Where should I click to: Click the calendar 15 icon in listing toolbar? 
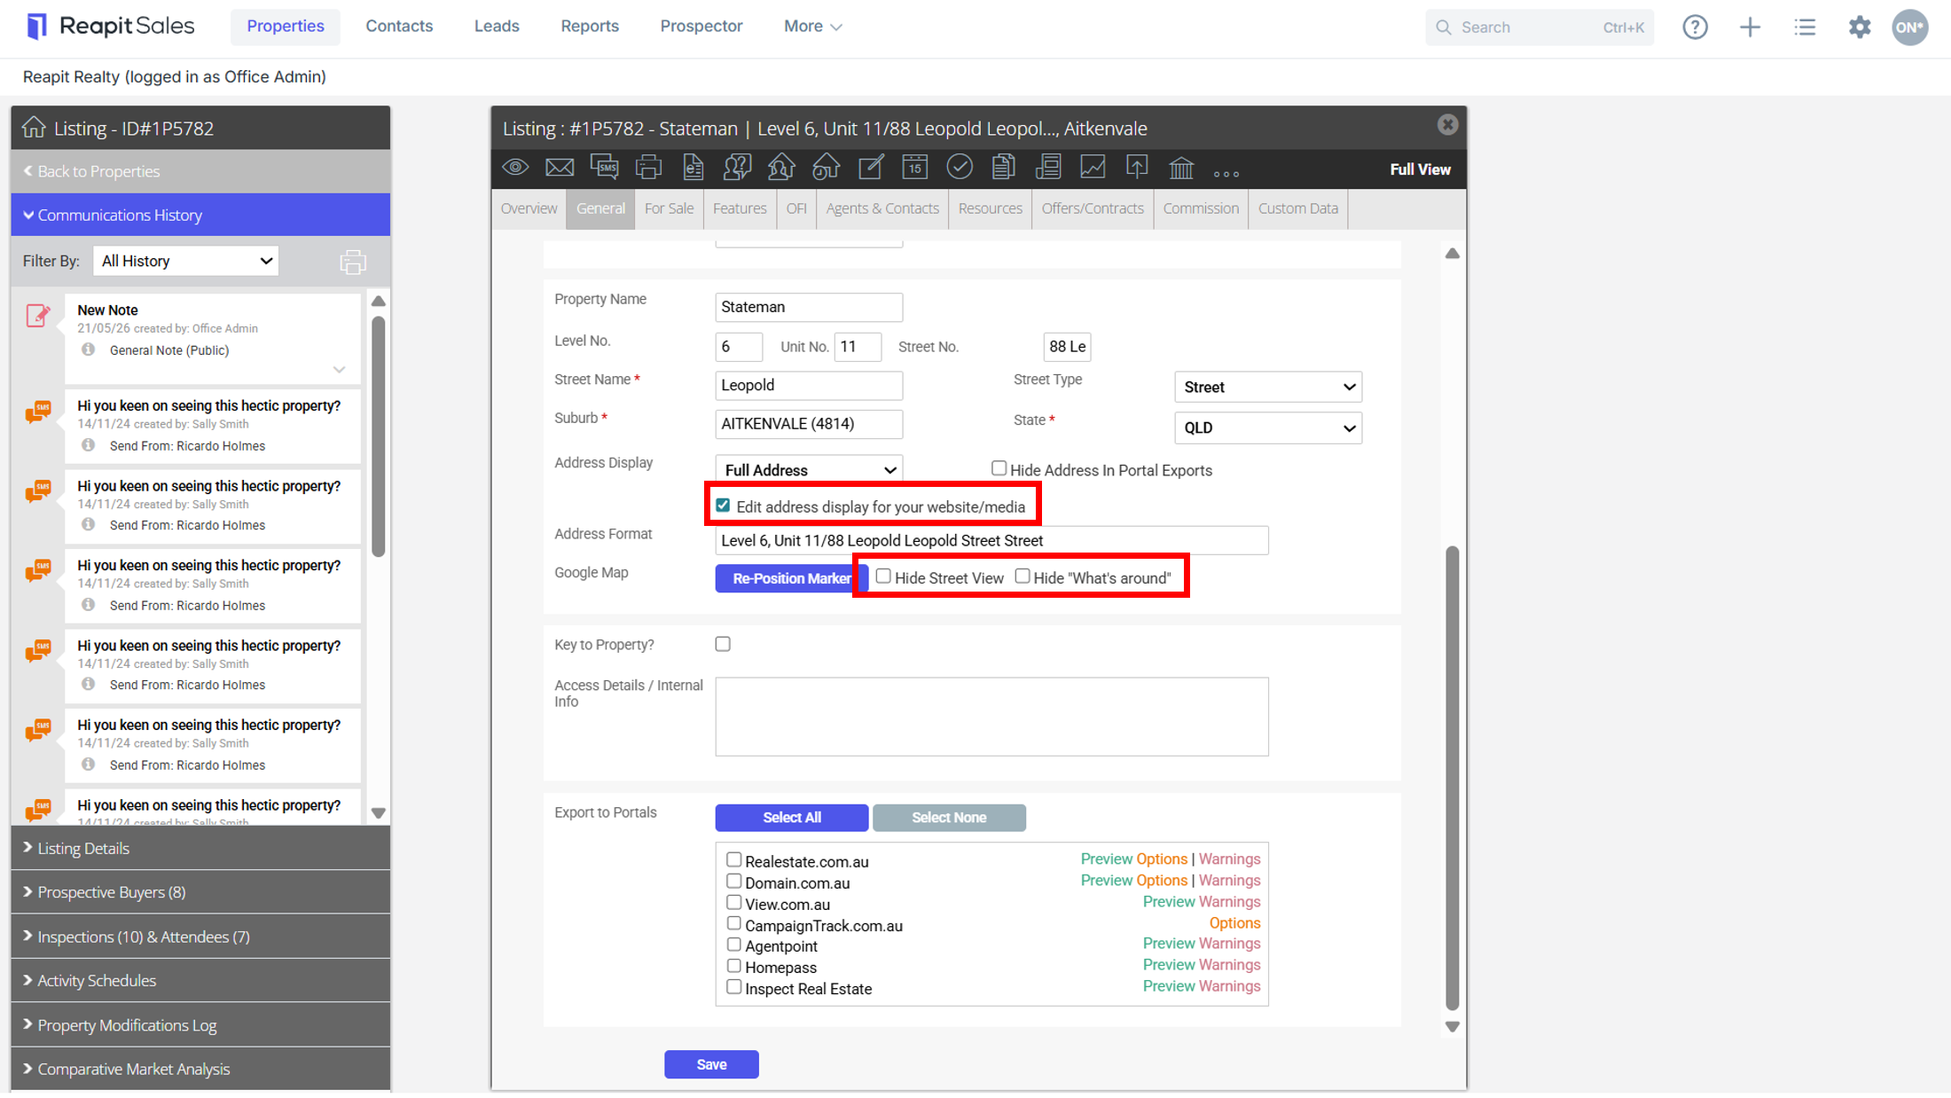(914, 168)
